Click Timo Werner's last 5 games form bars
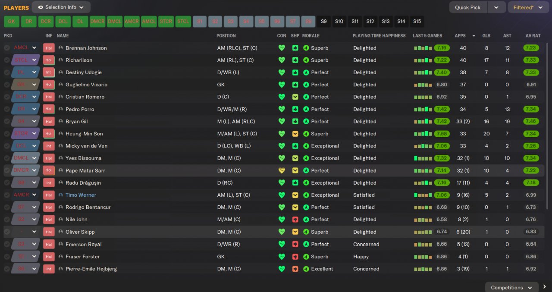 [423, 195]
